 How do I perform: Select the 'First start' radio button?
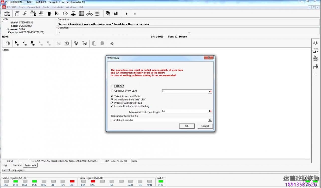(112, 86)
